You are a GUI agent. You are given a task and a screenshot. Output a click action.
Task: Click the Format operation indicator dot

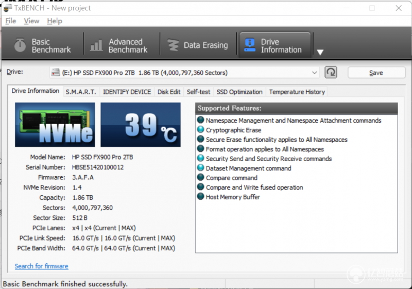tap(200, 149)
